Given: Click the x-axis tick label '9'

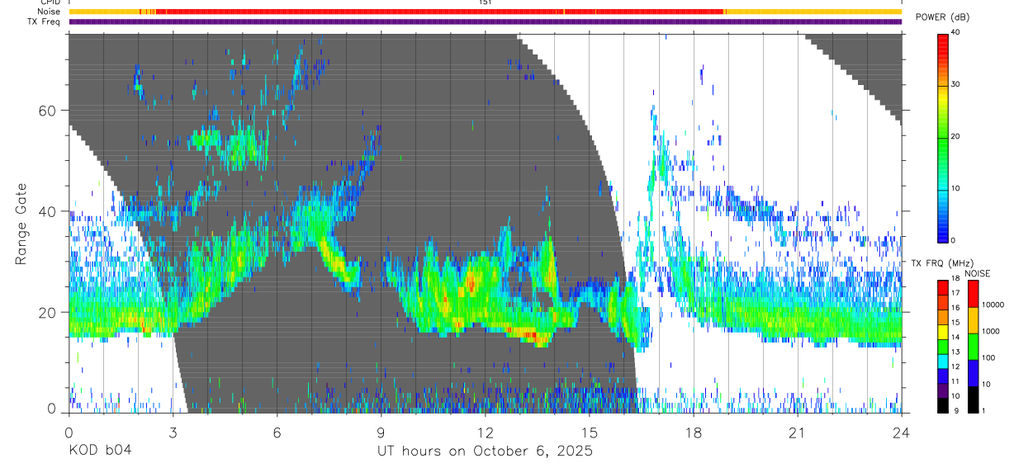Looking at the screenshot, I should 381,432.
